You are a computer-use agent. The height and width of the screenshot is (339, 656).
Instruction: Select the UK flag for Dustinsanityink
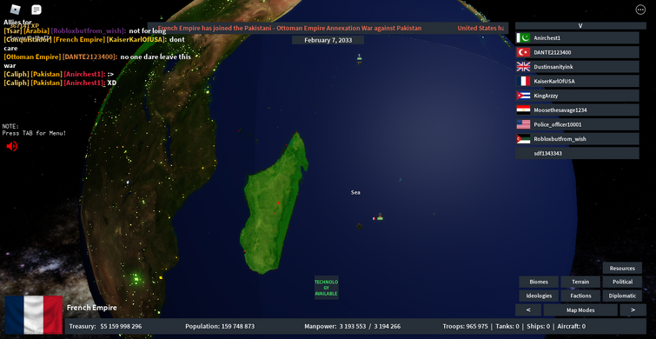523,67
